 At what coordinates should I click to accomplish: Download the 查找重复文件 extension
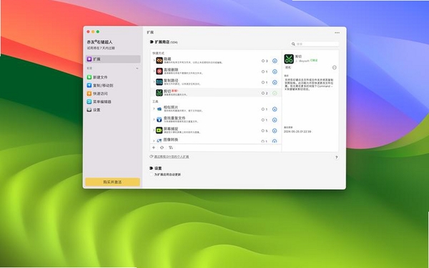tap(275, 120)
